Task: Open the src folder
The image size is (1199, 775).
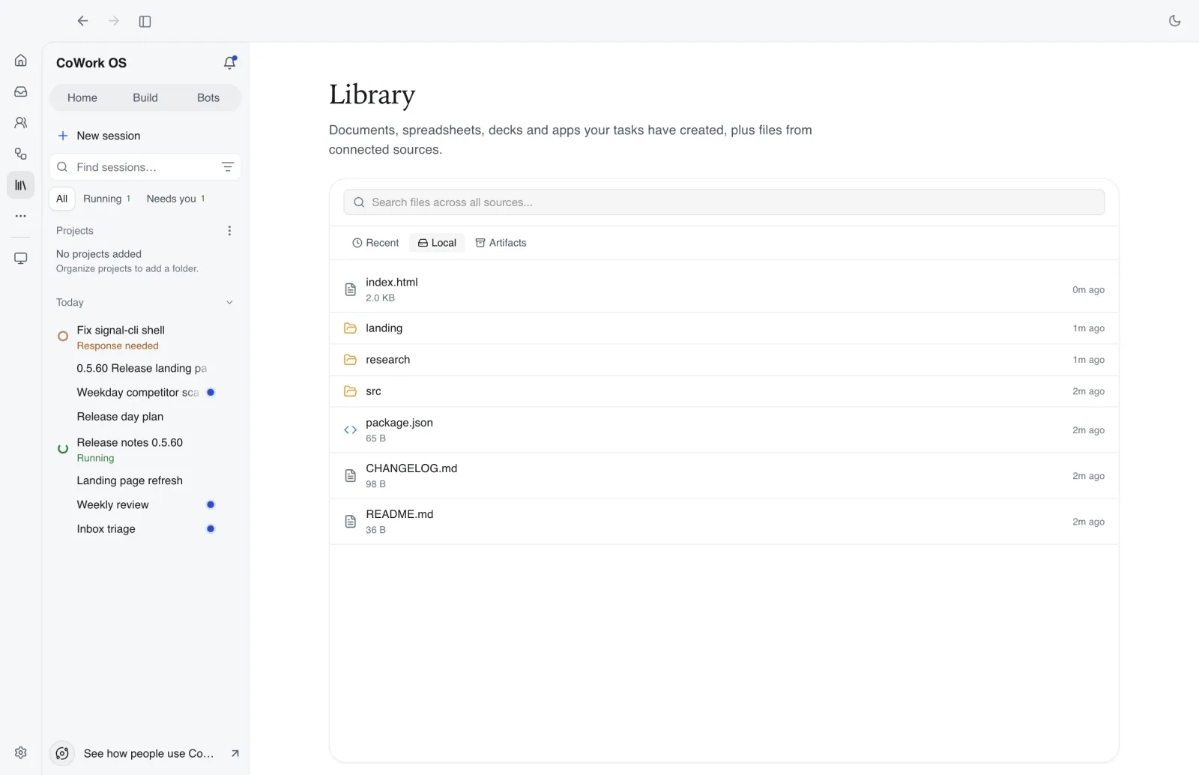Action: 724,391
